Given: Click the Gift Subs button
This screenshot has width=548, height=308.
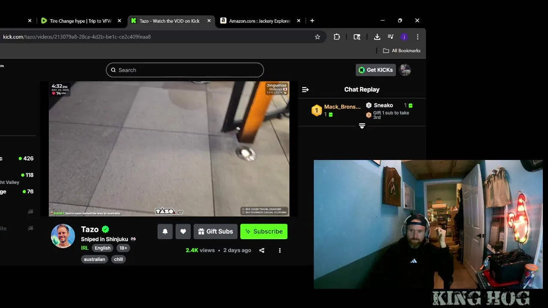Looking at the screenshot, I should point(215,231).
